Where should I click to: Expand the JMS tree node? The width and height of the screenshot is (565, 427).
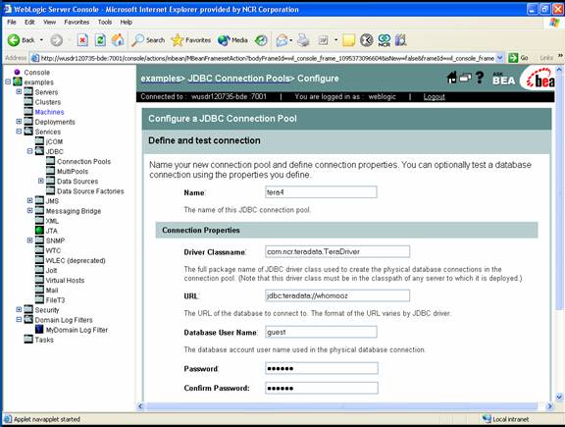[29, 200]
